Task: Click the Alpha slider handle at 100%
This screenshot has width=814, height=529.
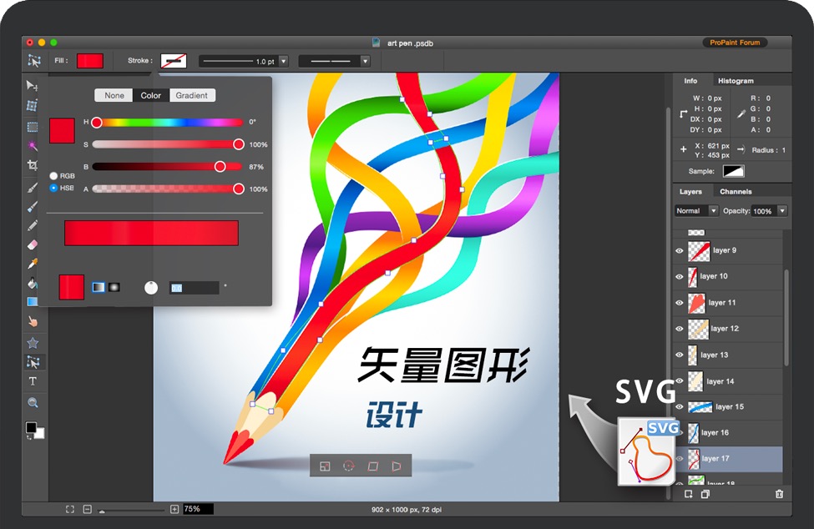Action: 238,189
